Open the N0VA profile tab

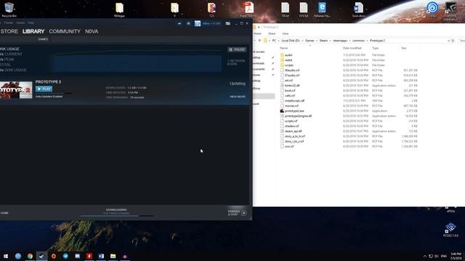pos(92,31)
